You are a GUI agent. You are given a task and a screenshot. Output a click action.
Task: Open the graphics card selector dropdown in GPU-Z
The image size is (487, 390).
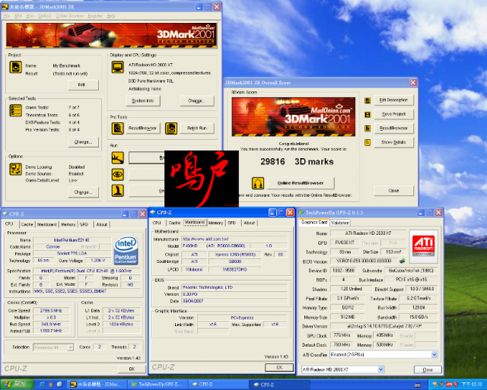[x=381, y=369]
